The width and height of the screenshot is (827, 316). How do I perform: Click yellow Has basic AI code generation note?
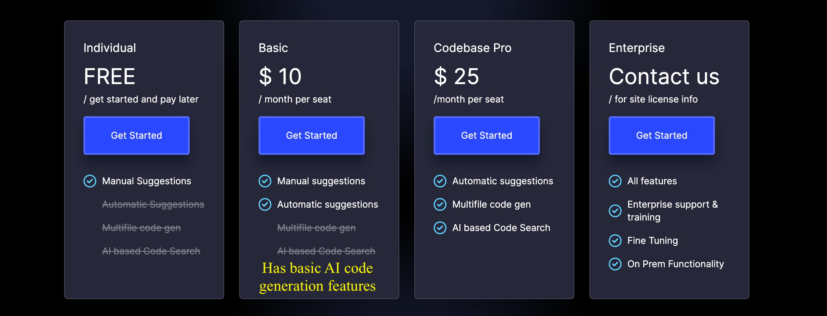tap(317, 277)
